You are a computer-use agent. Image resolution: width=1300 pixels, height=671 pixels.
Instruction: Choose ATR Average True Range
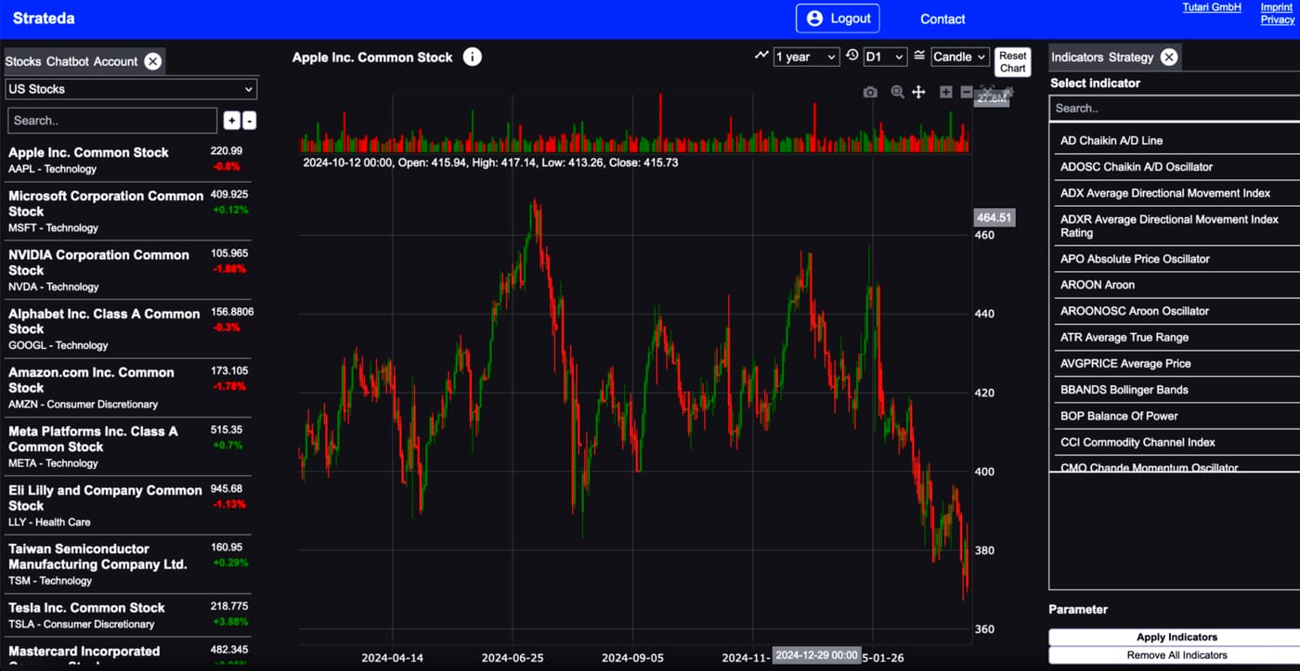tap(1176, 337)
